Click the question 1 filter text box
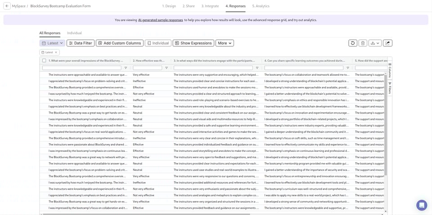Screen dimensions: 432x215 pos(82,68)
